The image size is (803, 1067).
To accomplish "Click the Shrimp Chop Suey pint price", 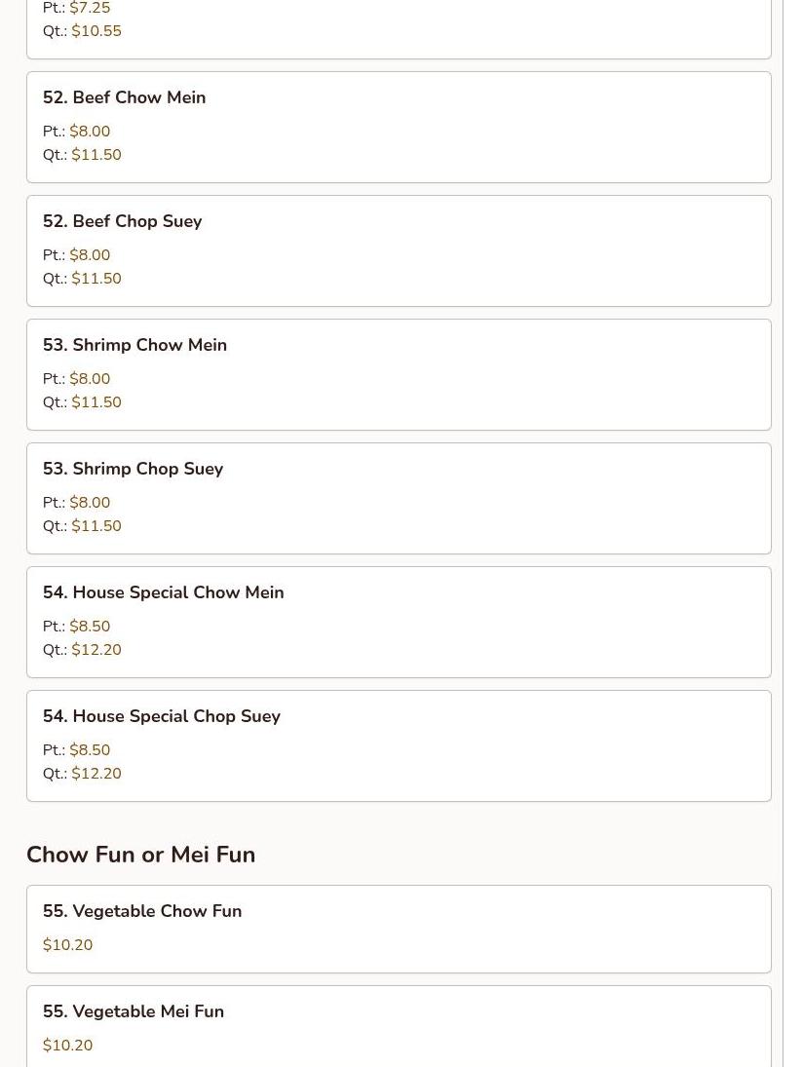I will pos(90,503).
